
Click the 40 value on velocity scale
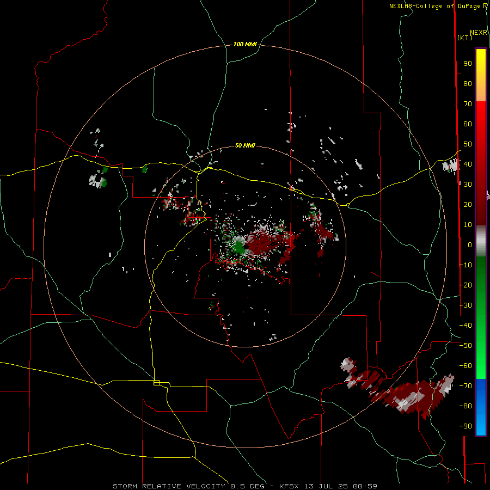click(x=468, y=164)
